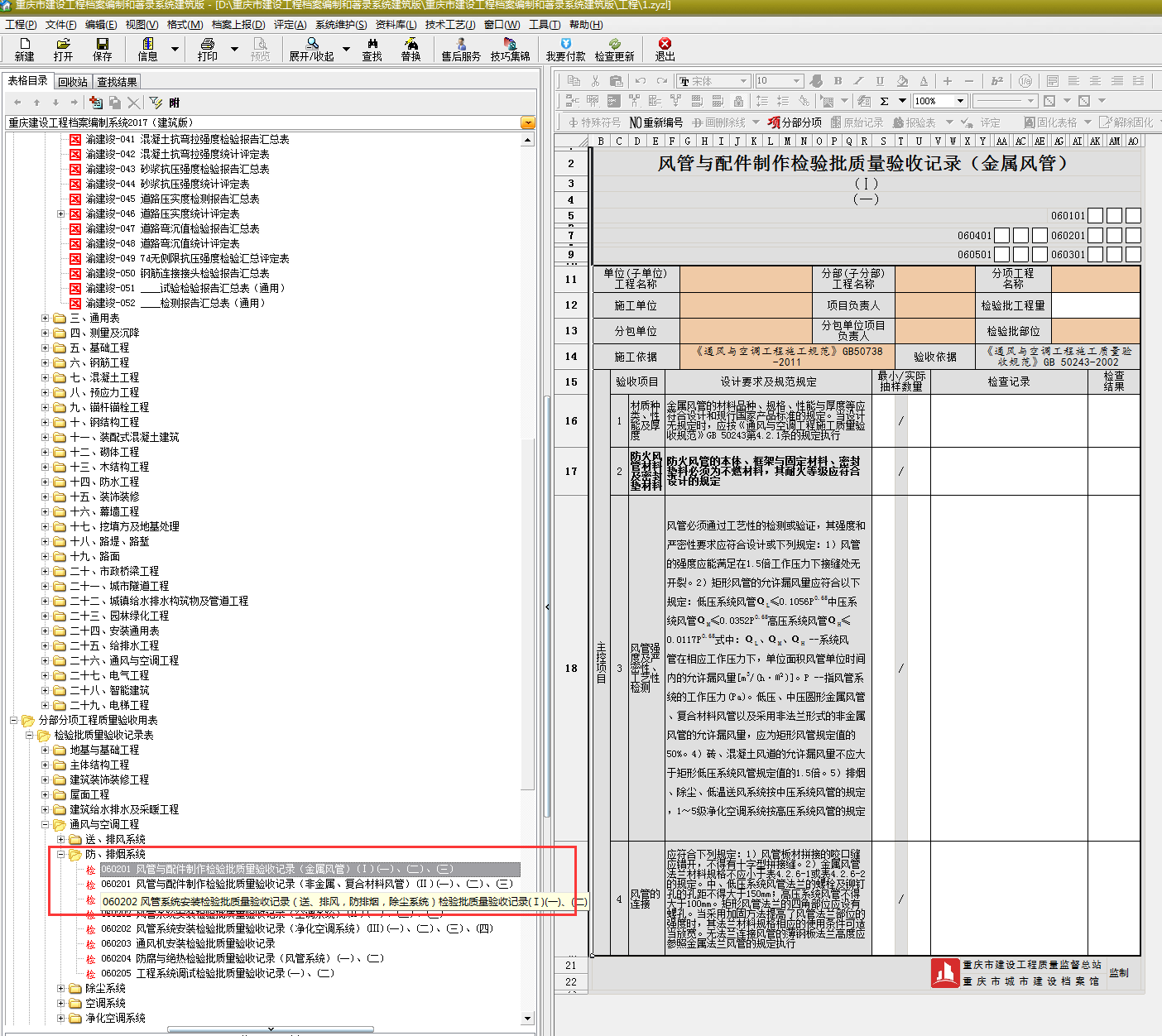Select tree item 060203 通风机安装检验批质量验收记录

click(188, 943)
